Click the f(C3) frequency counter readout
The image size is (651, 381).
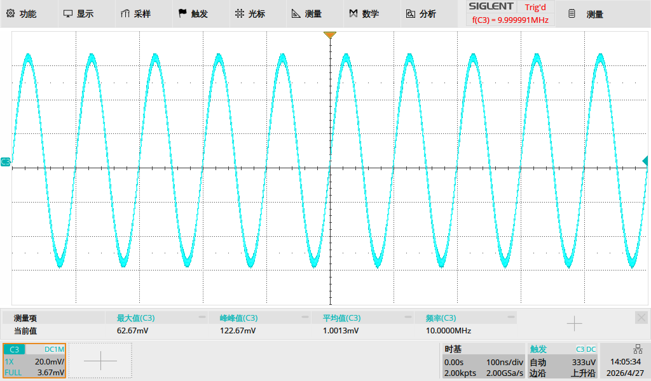coord(511,20)
